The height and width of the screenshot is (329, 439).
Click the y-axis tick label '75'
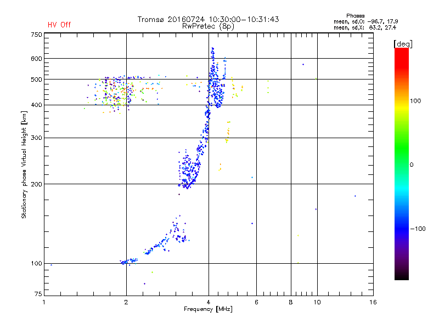coord(38,294)
